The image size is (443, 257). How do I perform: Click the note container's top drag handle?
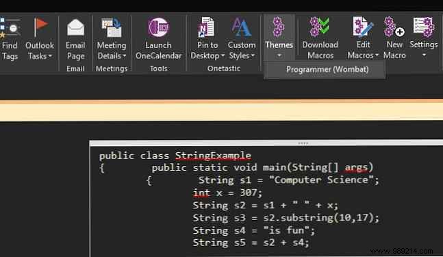(x=303, y=143)
